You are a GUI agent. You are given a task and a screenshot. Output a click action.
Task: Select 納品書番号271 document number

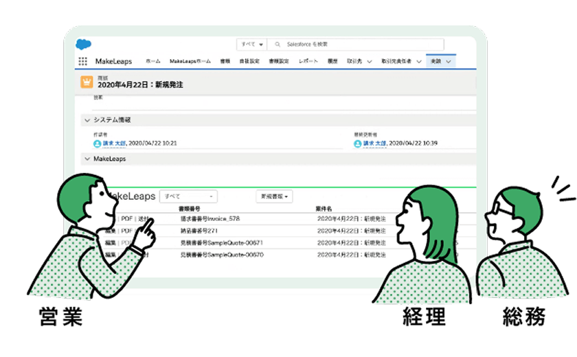(x=199, y=231)
